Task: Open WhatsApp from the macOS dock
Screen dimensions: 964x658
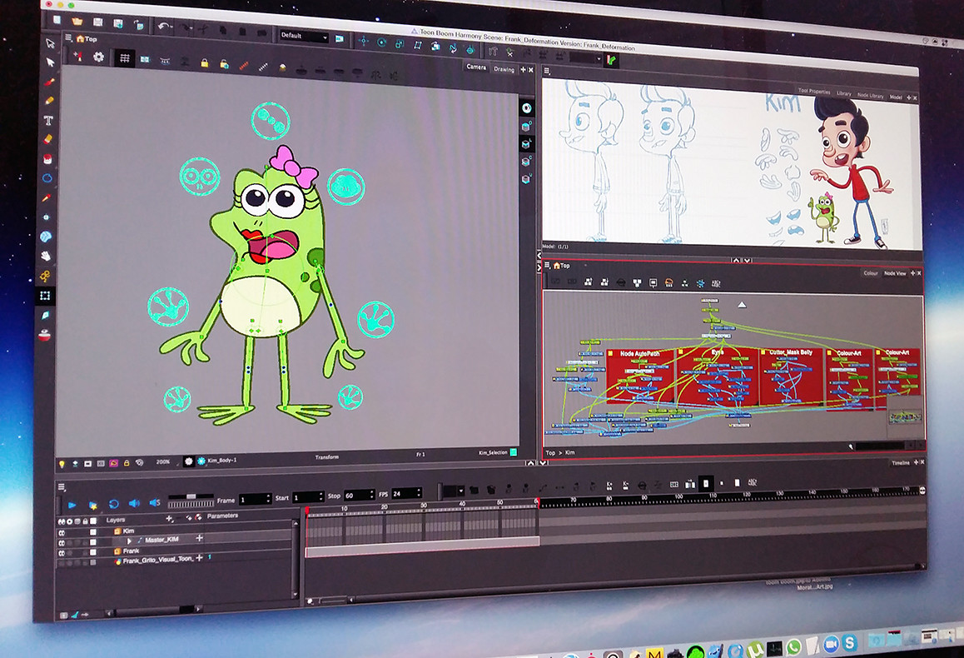Action: pos(793,646)
